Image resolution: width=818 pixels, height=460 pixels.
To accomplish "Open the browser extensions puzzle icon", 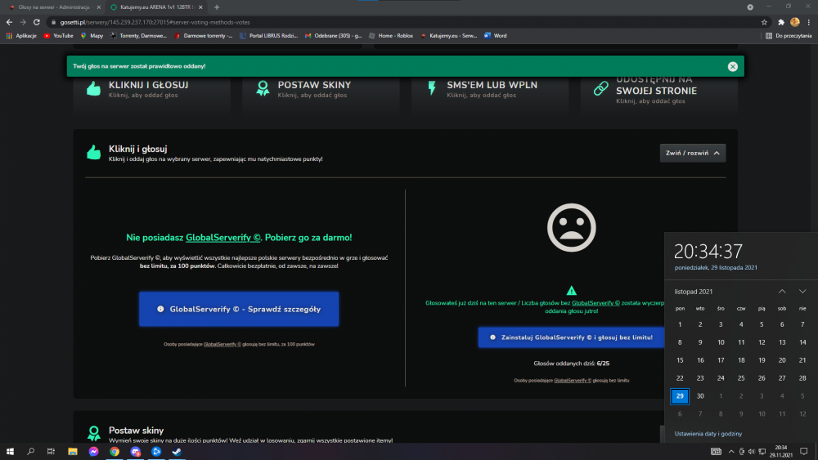I will (x=781, y=22).
